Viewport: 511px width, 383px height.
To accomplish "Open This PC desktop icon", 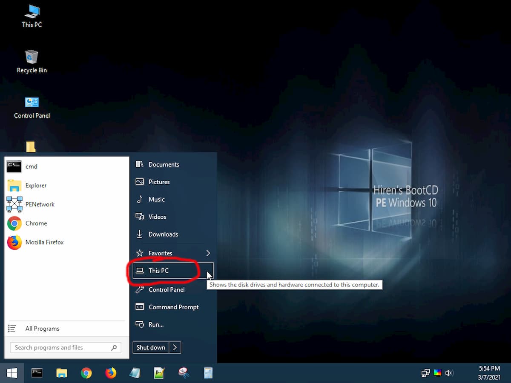I will [32, 16].
